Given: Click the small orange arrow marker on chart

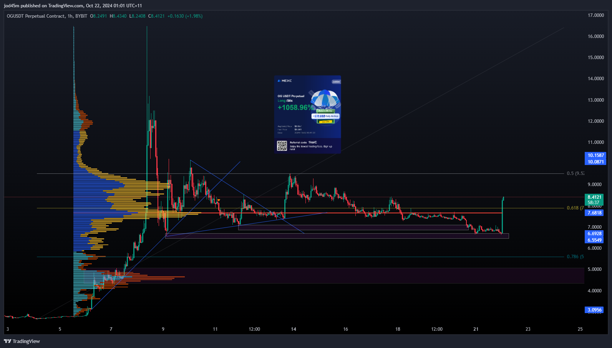Looking at the screenshot, I should (x=219, y=200).
